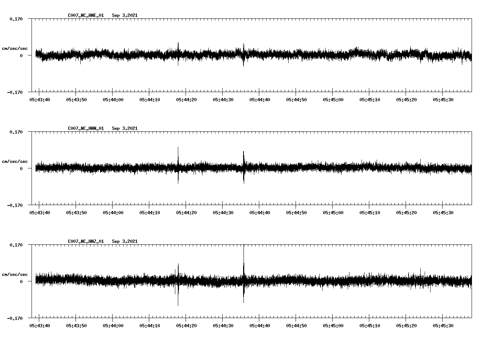Click the 05:45:00 time label under HNE plot
This screenshot has height=339, width=498.
pos(333,99)
